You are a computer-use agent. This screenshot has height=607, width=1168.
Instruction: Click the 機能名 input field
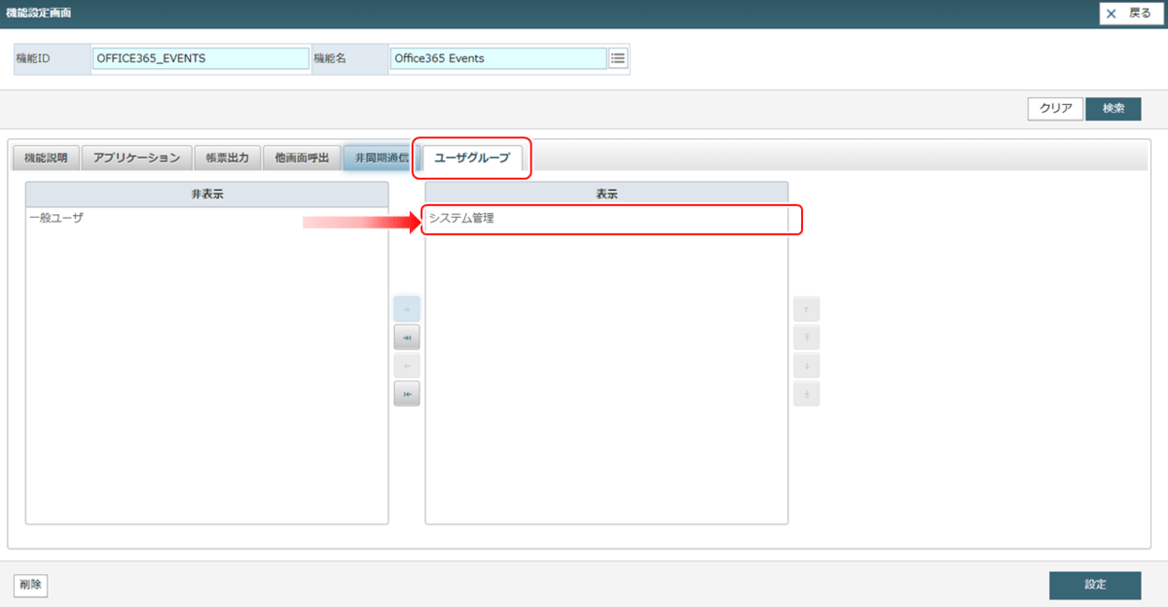click(498, 58)
